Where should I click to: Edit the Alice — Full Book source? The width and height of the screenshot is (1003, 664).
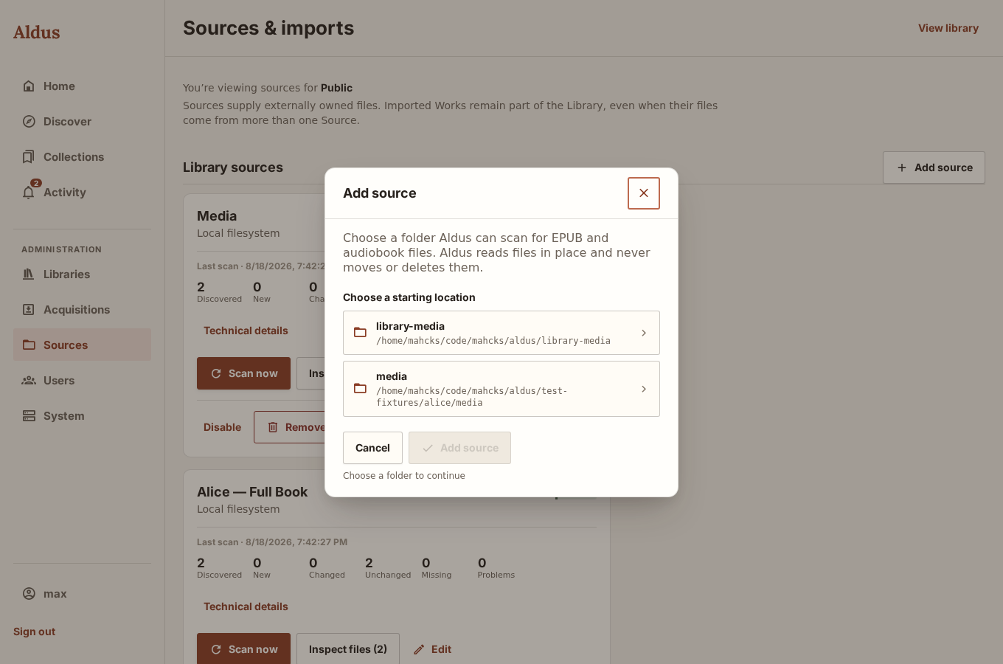(432, 649)
